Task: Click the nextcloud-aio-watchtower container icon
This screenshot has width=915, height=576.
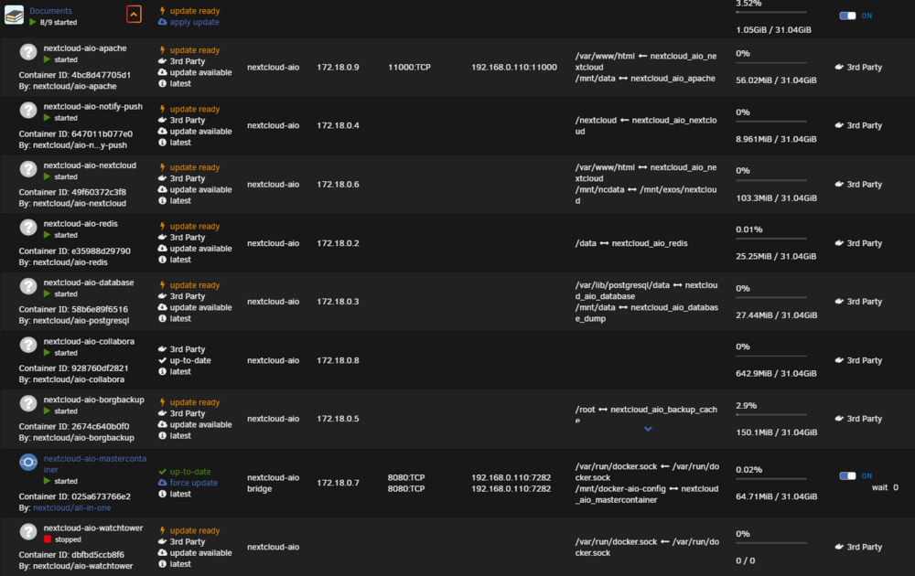Action: [28, 532]
